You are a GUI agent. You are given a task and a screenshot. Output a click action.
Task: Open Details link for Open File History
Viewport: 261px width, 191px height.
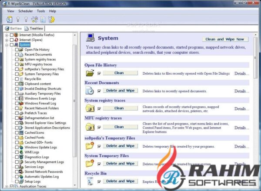(242, 73)
